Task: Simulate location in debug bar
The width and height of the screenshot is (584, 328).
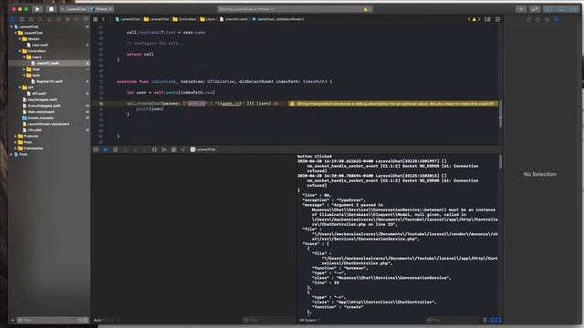Action: pyautogui.click(x=182, y=149)
